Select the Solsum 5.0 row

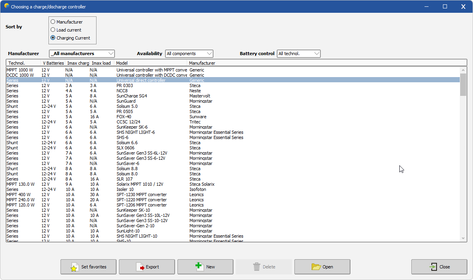(x=233, y=106)
